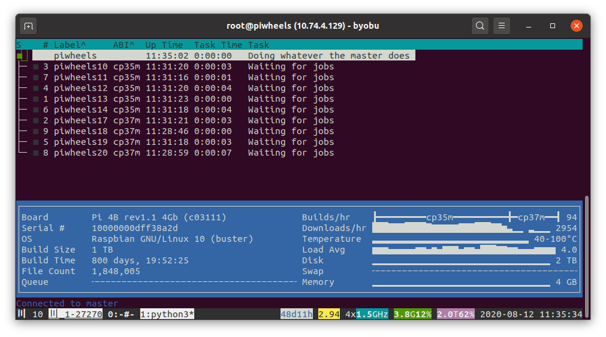Click the memory status 3.8G12%

(x=412, y=314)
